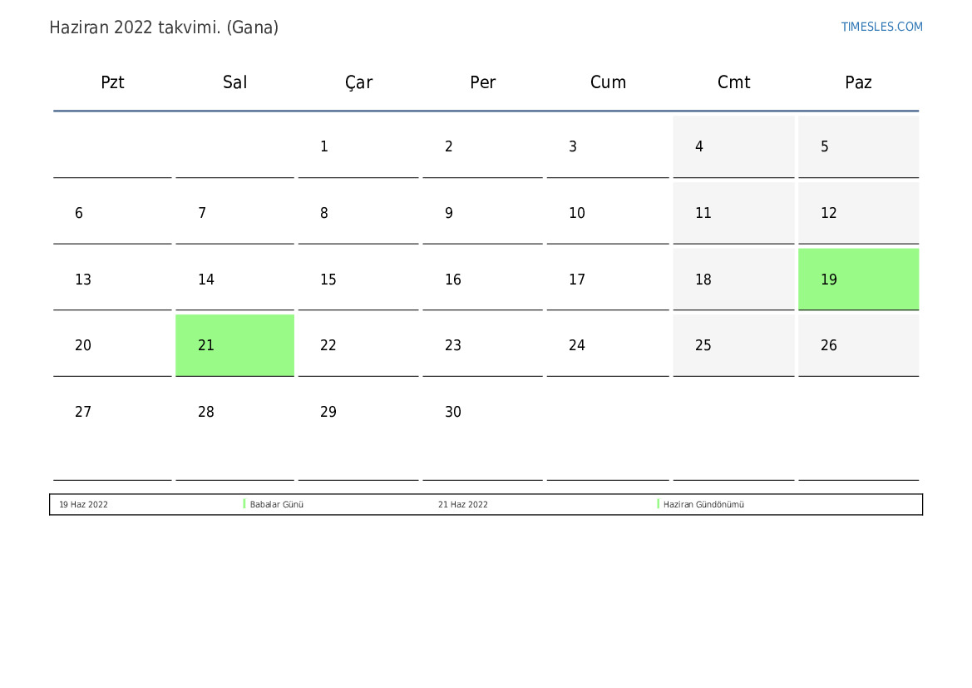Select day 15 in the calendar
The image size is (972, 688).
pos(358,280)
